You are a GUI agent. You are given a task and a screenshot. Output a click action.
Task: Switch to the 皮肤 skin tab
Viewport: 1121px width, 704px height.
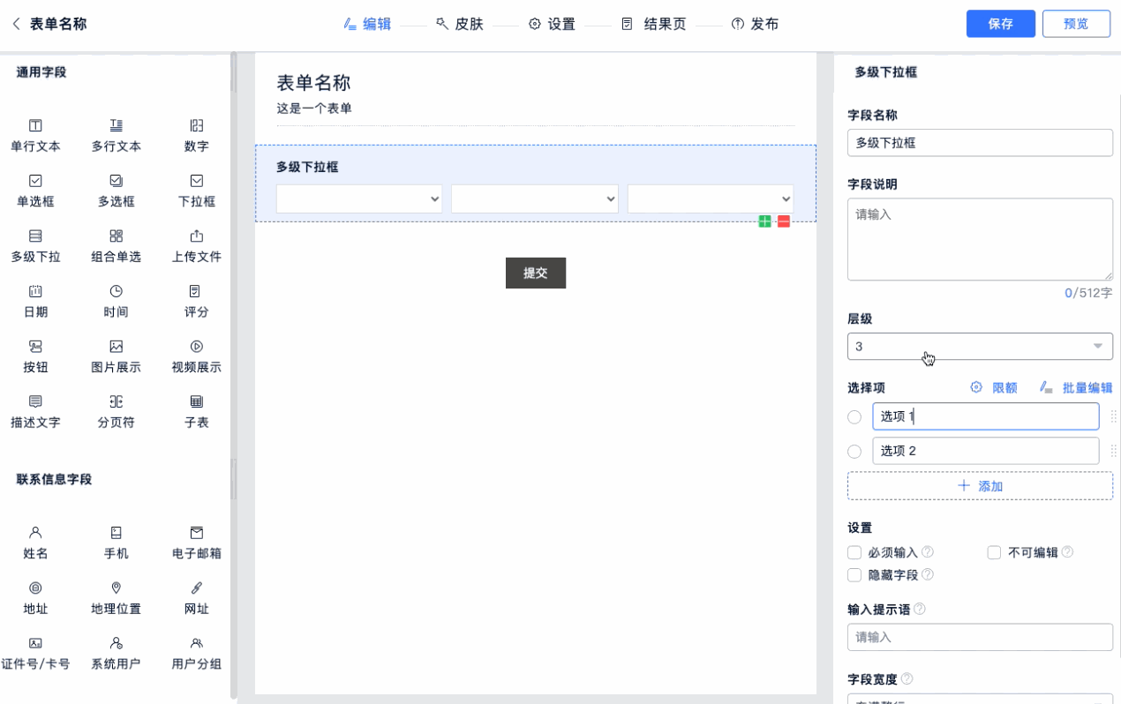(460, 24)
